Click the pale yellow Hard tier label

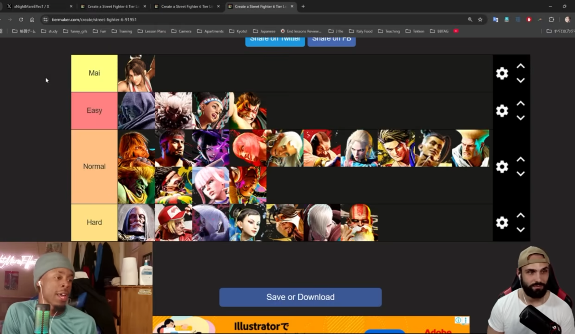click(x=94, y=223)
